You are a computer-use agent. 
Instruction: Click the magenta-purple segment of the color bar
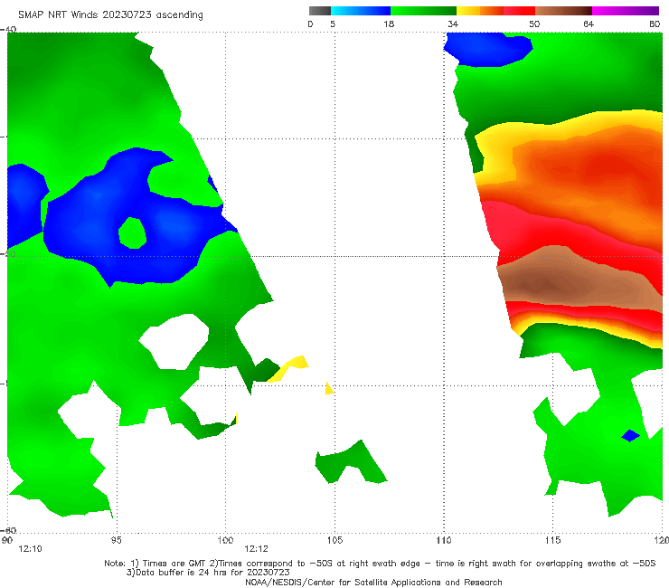click(x=626, y=11)
